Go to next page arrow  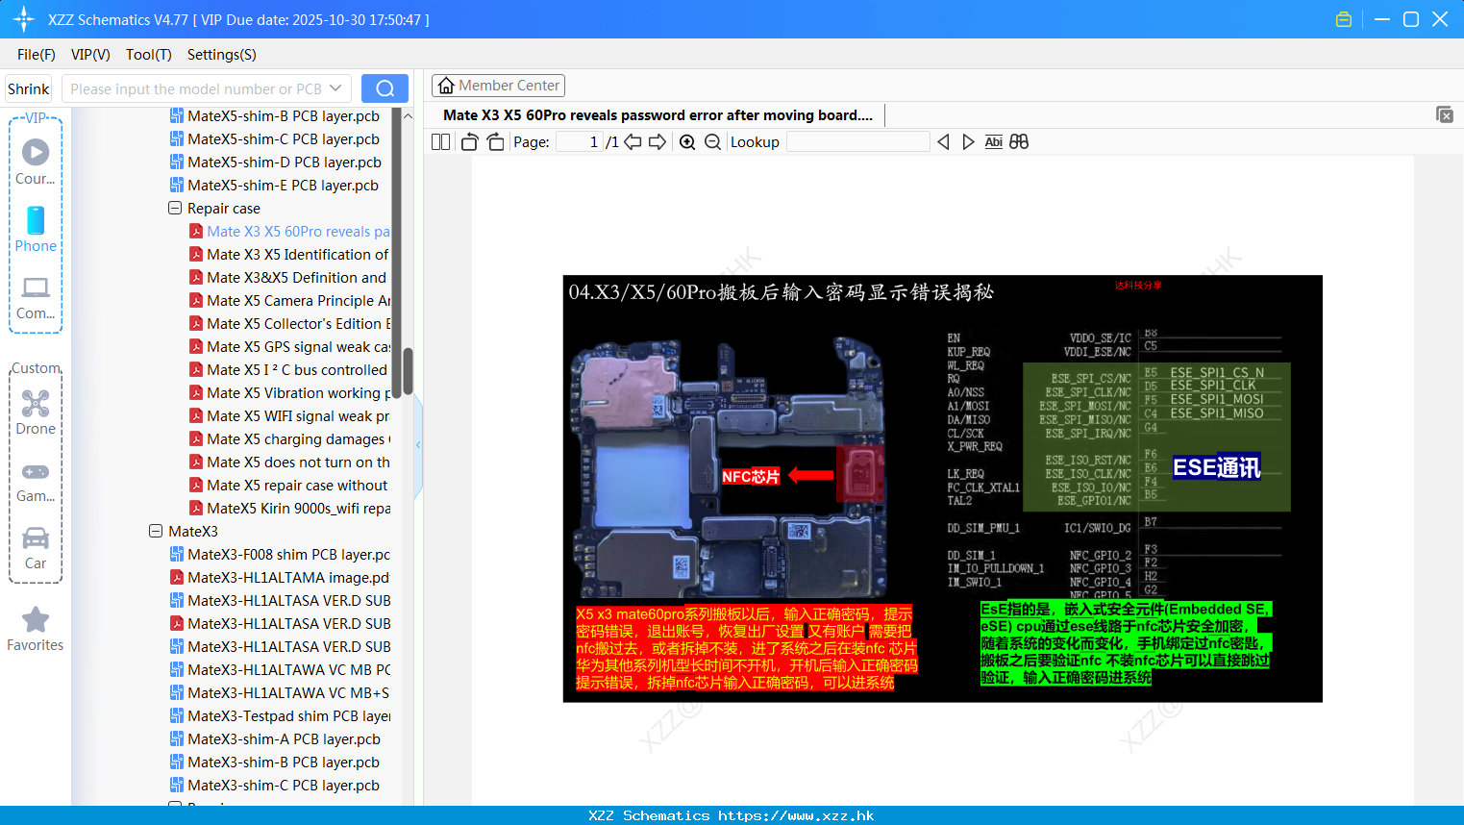pos(658,142)
